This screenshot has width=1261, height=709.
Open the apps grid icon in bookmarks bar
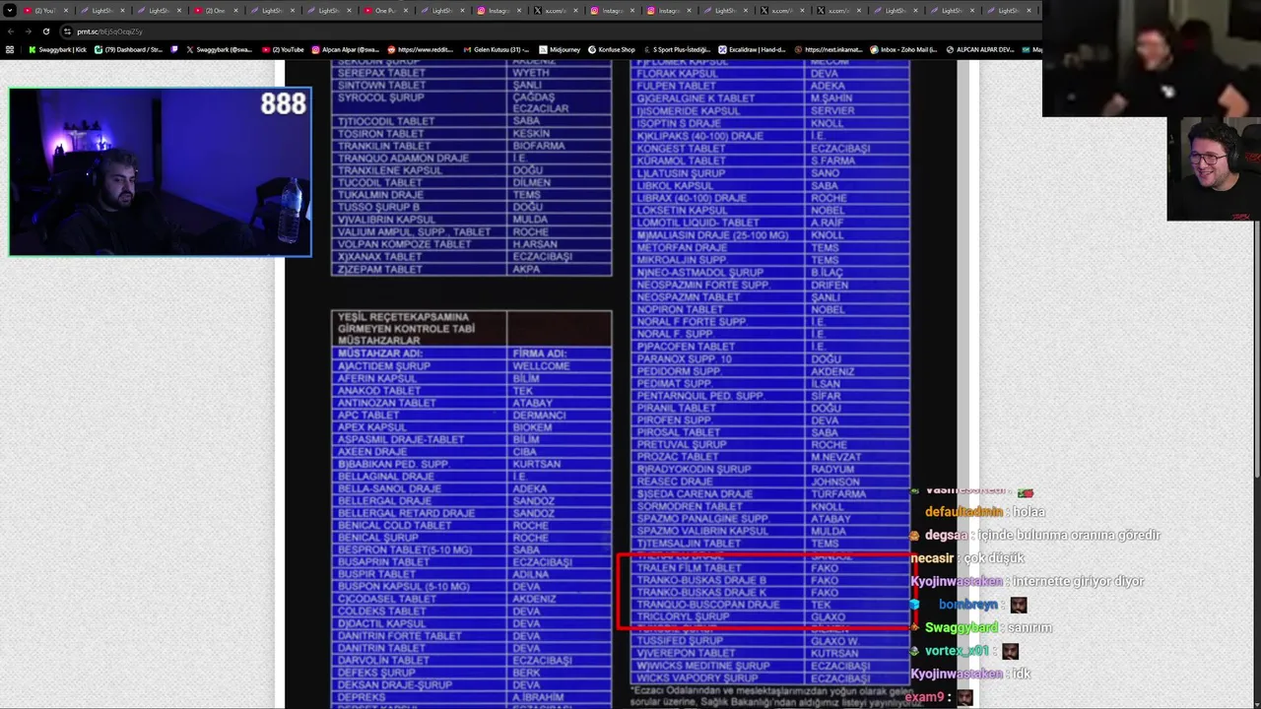[x=10, y=49]
